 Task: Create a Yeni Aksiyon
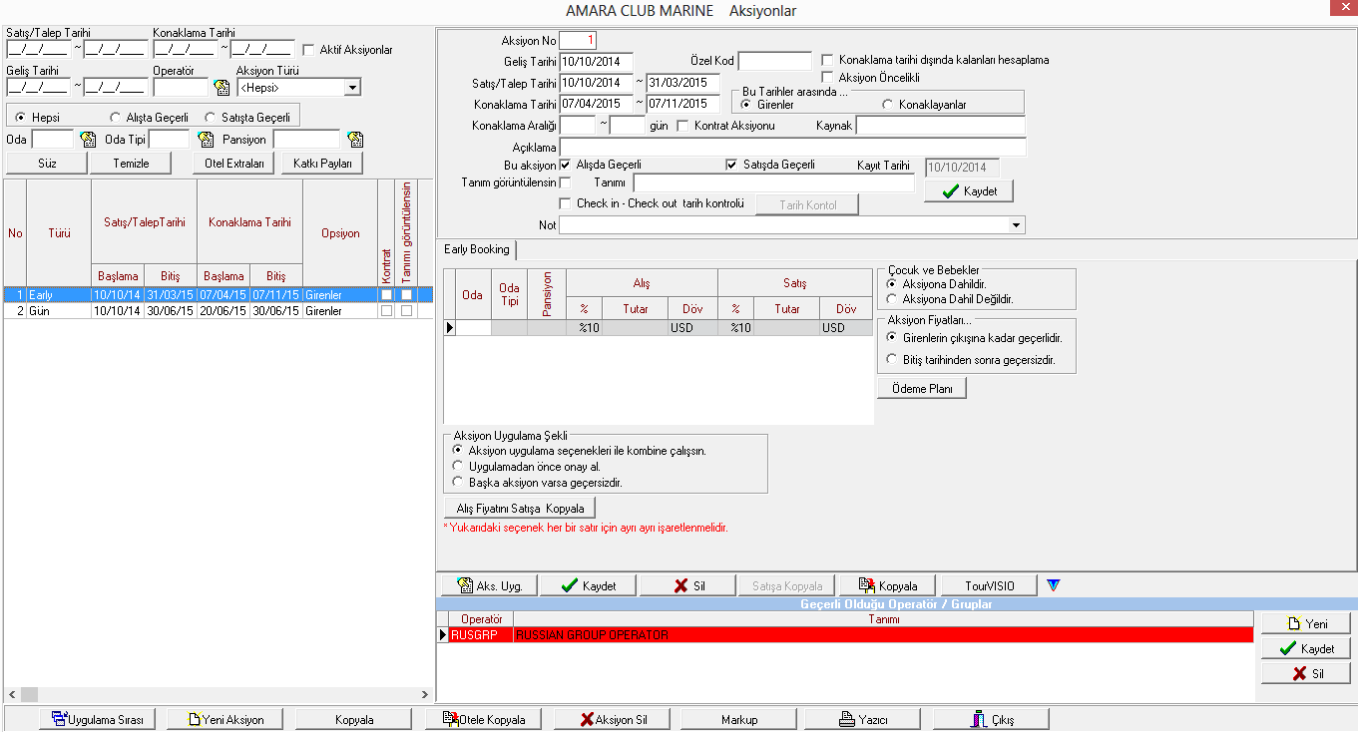pyautogui.click(x=224, y=719)
